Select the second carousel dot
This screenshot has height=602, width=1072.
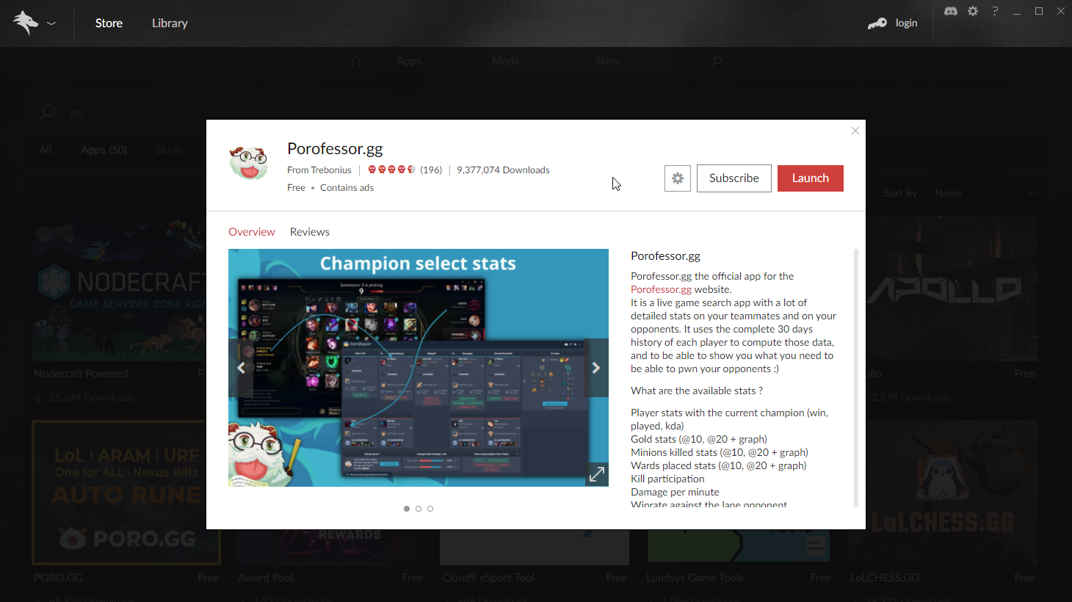(419, 509)
